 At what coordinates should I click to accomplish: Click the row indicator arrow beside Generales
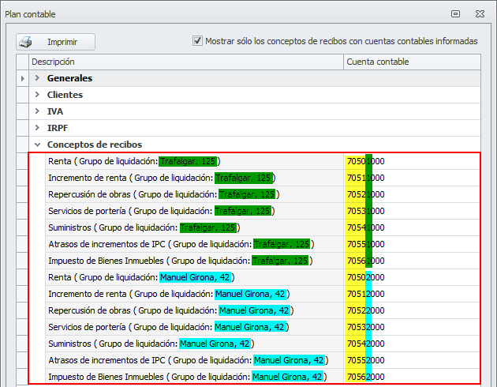tap(23, 78)
